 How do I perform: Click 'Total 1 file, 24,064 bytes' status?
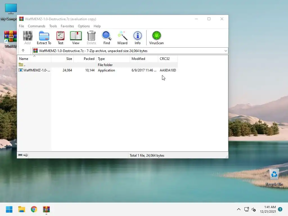pos(147,155)
